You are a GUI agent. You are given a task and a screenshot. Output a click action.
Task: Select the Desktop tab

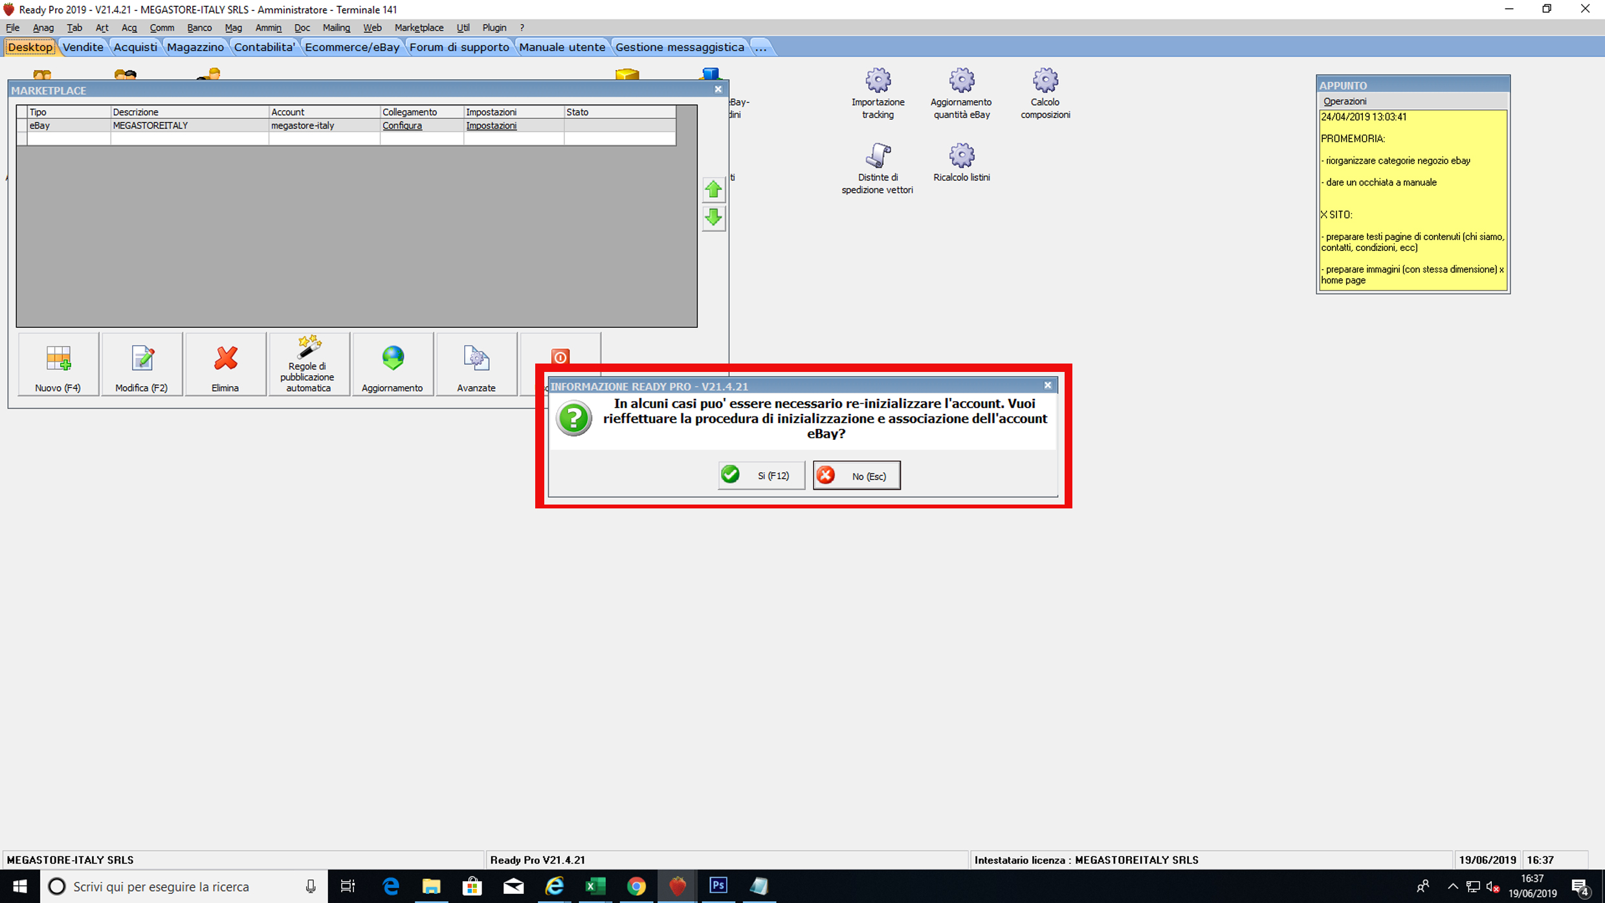pos(30,47)
